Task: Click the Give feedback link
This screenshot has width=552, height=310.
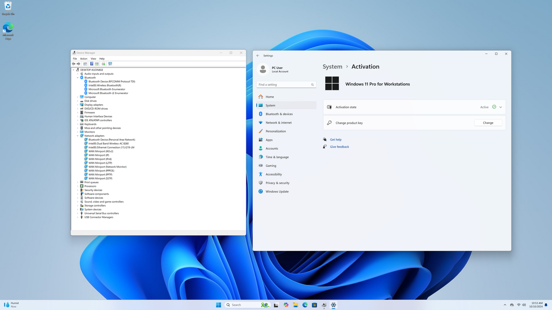Action: click(x=339, y=147)
